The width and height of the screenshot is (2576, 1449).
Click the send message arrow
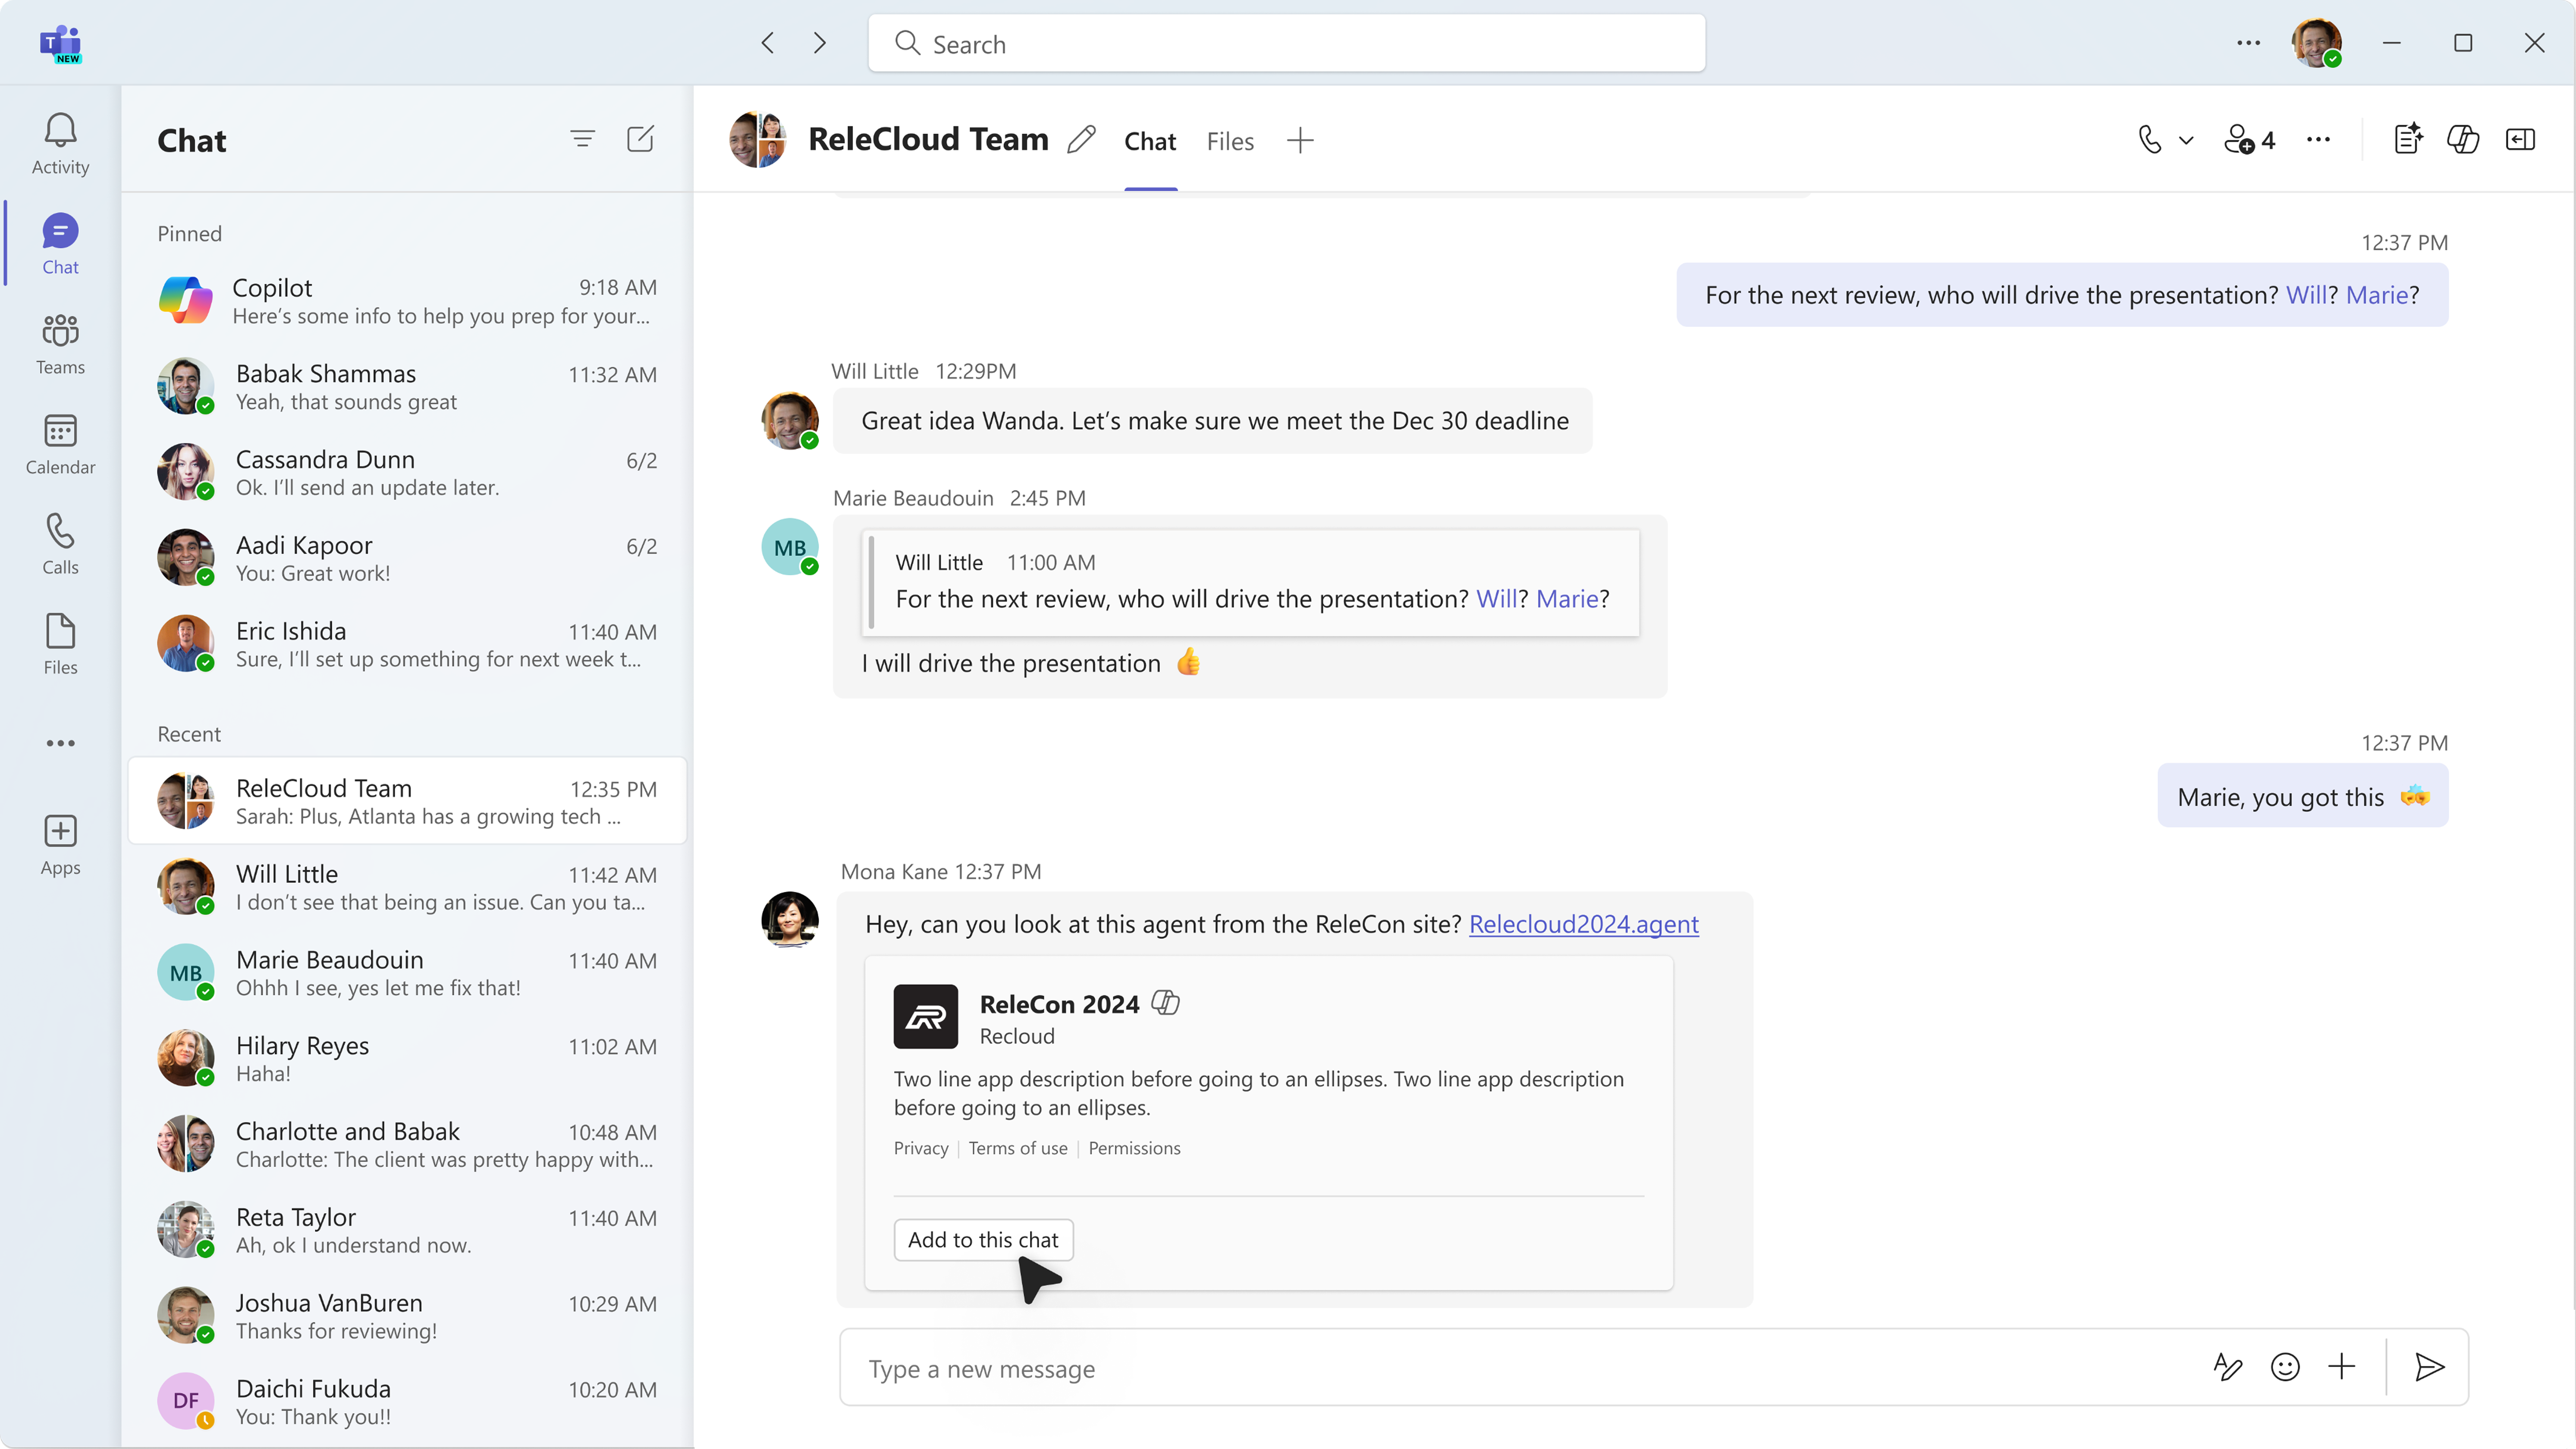click(x=2430, y=1367)
